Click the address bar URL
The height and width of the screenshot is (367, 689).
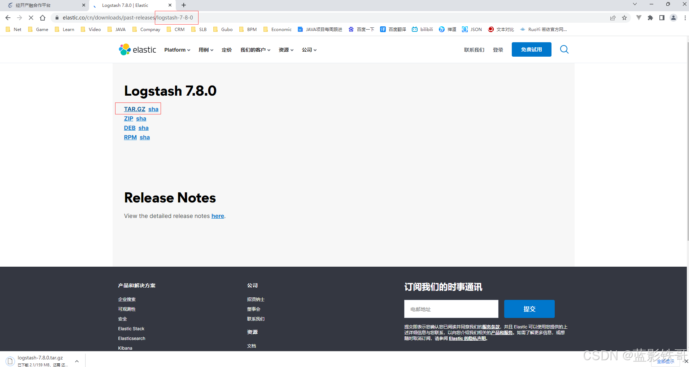(x=128, y=18)
